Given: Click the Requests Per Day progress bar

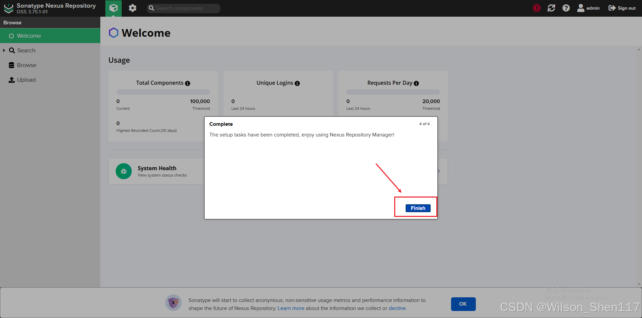Looking at the screenshot, I should click(393, 92).
